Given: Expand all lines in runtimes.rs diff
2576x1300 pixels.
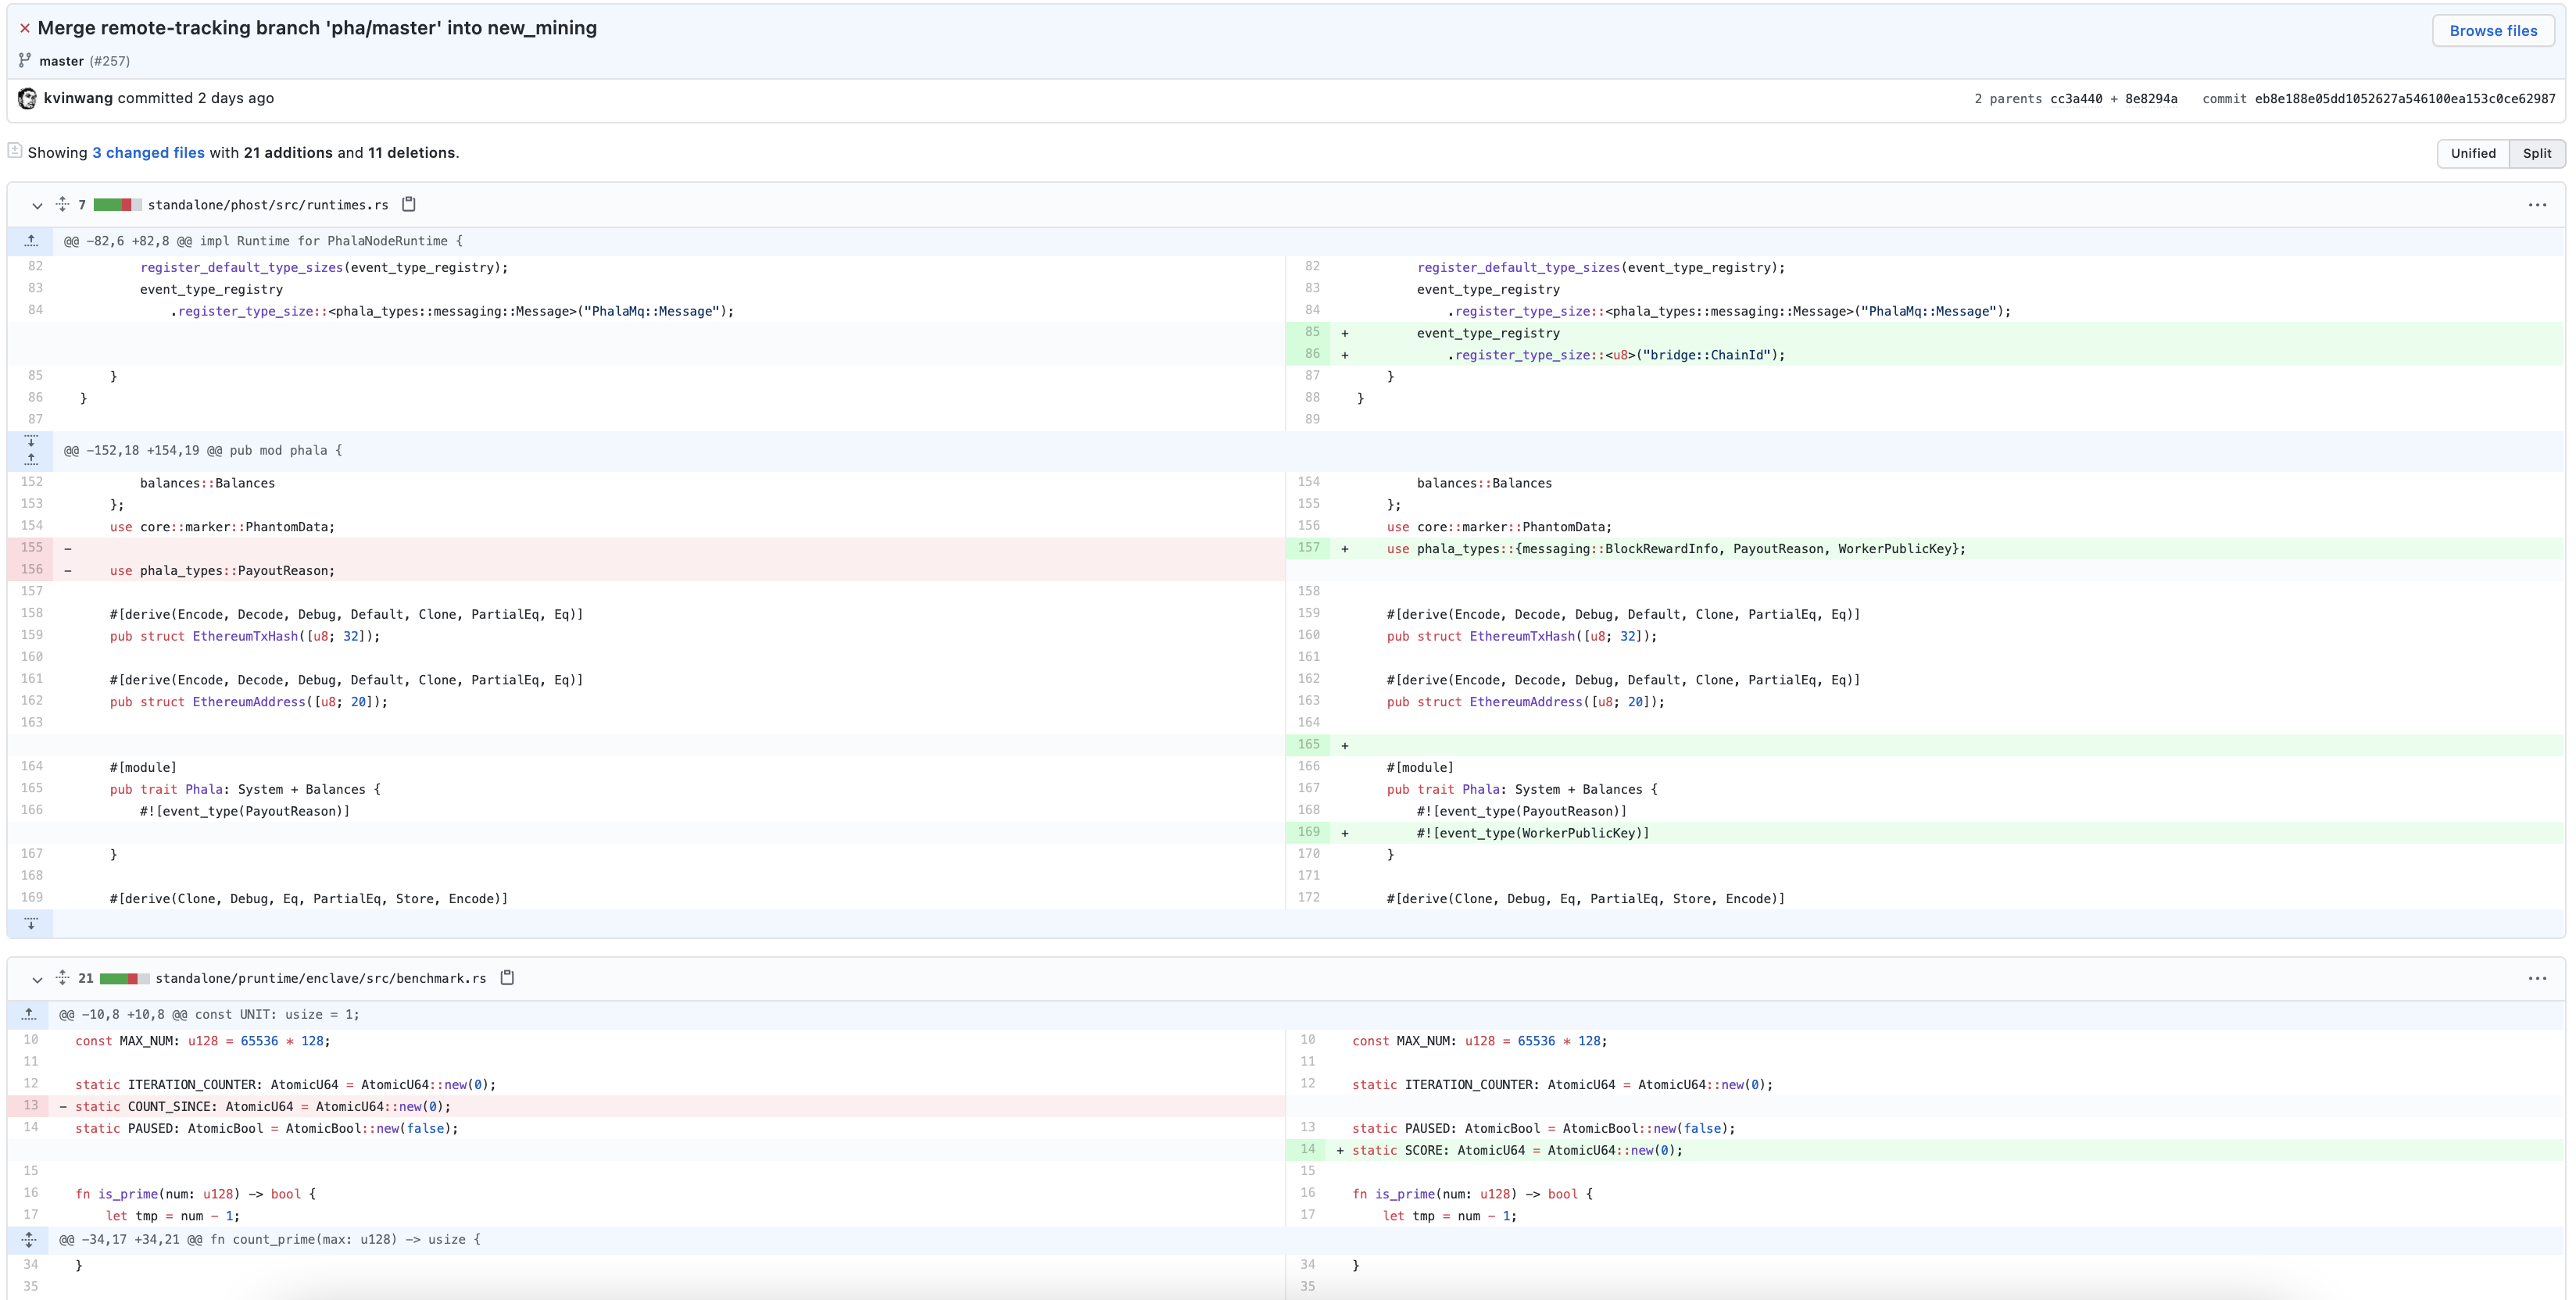Looking at the screenshot, I should [x=62, y=204].
